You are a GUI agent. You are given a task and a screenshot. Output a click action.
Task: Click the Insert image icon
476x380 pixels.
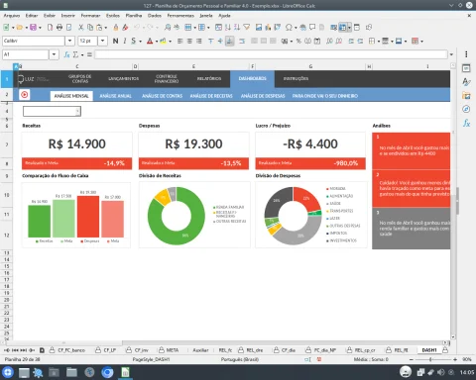point(259,28)
